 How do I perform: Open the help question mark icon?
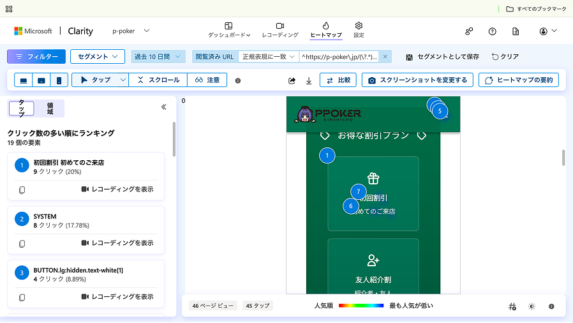(x=492, y=31)
